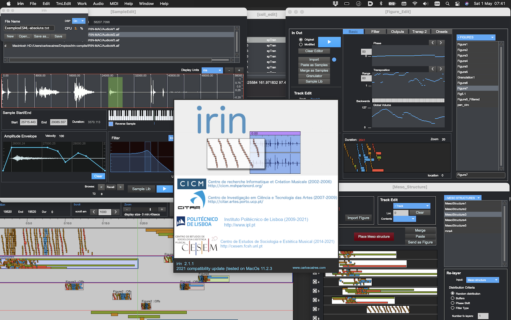The image size is (511, 320).
Task: Click the waveform zoom-in plus button
Action: click(239, 70)
